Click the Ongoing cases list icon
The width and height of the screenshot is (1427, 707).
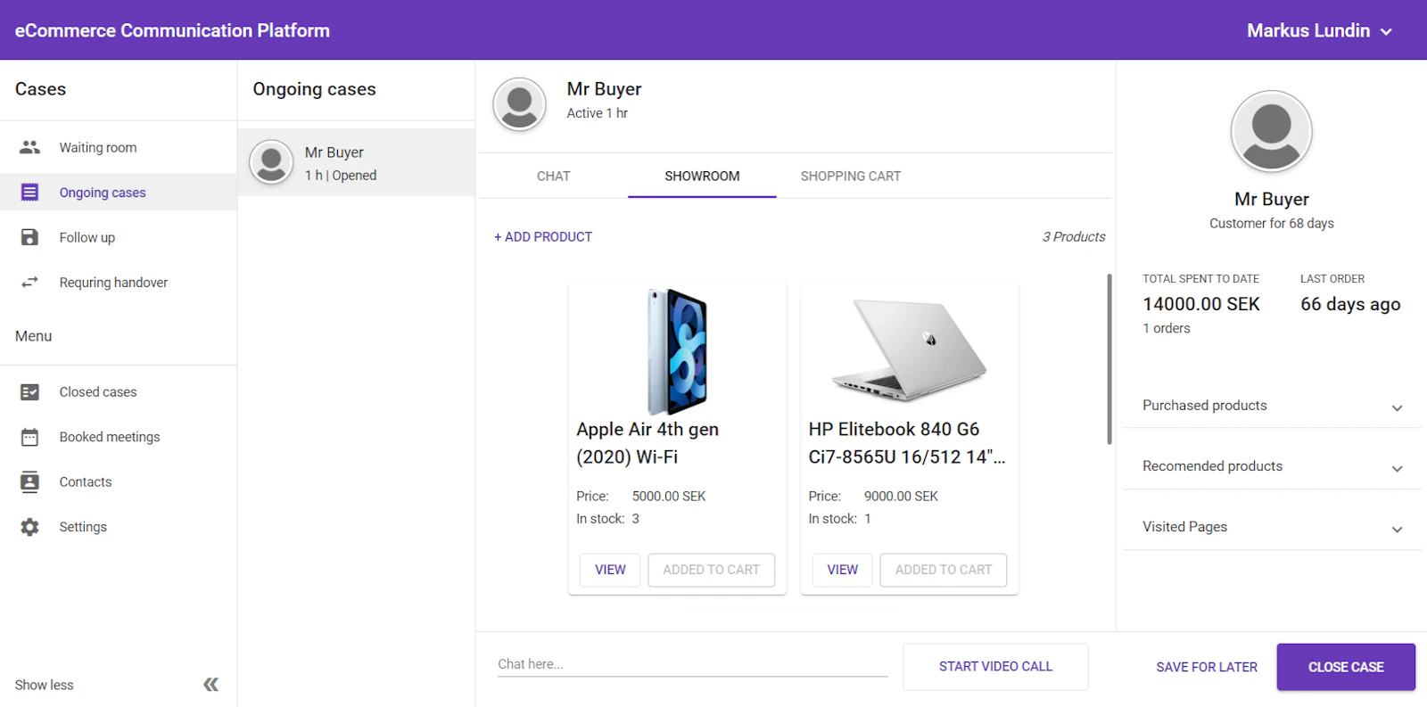(29, 192)
